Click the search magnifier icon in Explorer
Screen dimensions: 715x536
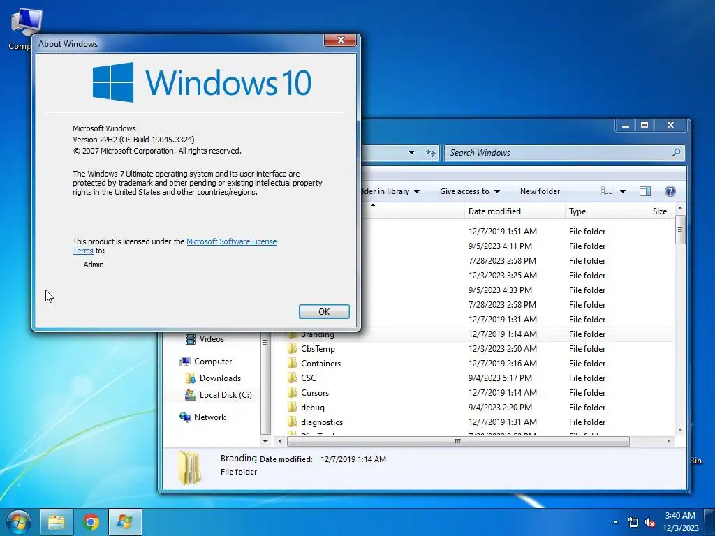(x=676, y=153)
